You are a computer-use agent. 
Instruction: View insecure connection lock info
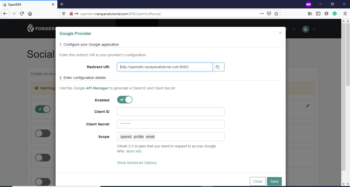(71, 14)
